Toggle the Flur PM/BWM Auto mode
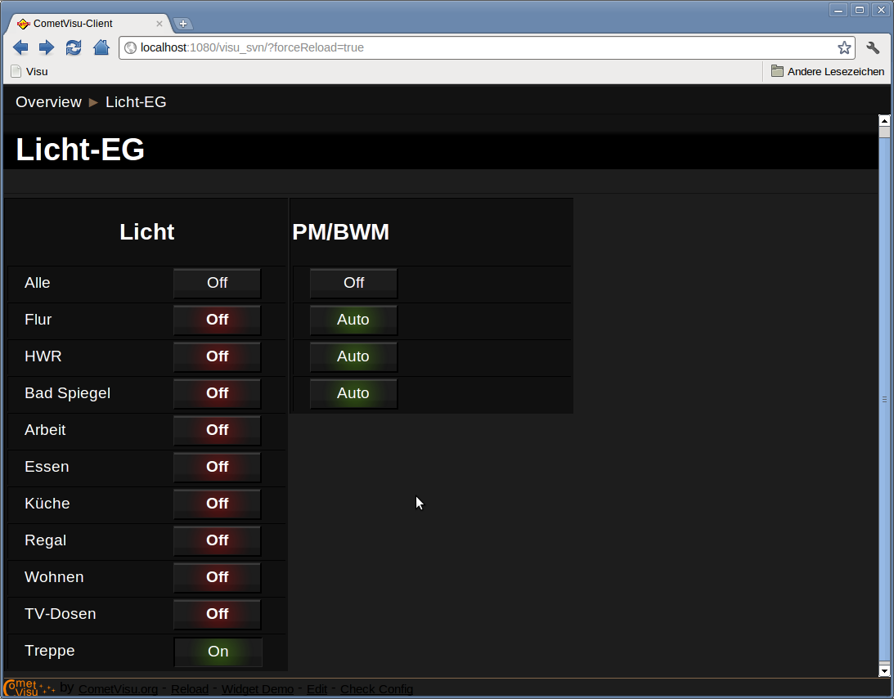 pyautogui.click(x=353, y=320)
